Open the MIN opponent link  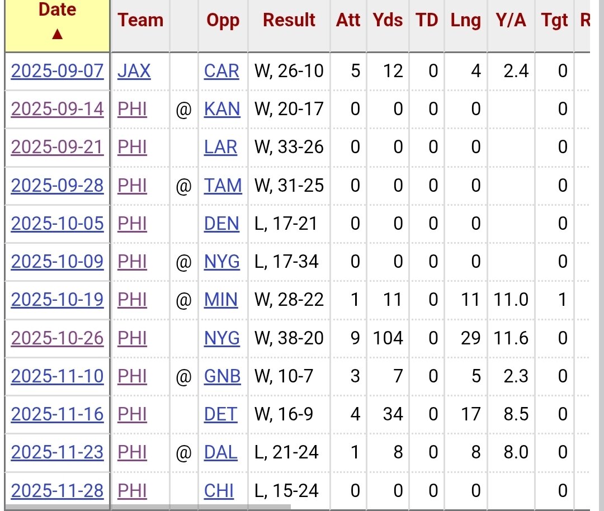pyautogui.click(x=220, y=300)
